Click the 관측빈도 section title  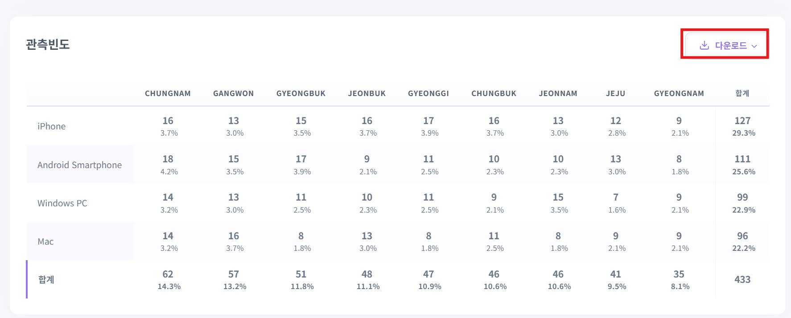(x=48, y=44)
